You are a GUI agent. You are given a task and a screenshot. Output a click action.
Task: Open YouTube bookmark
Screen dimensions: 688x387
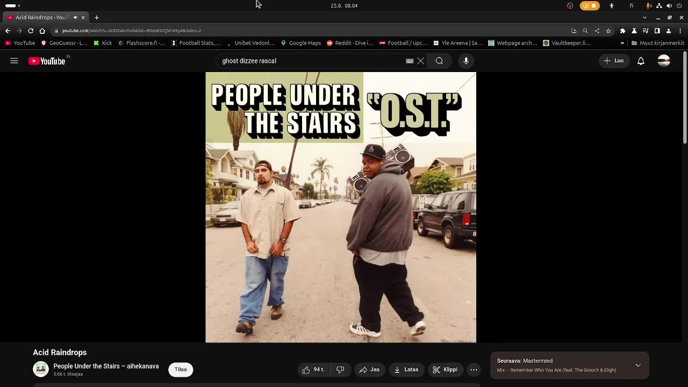20,43
